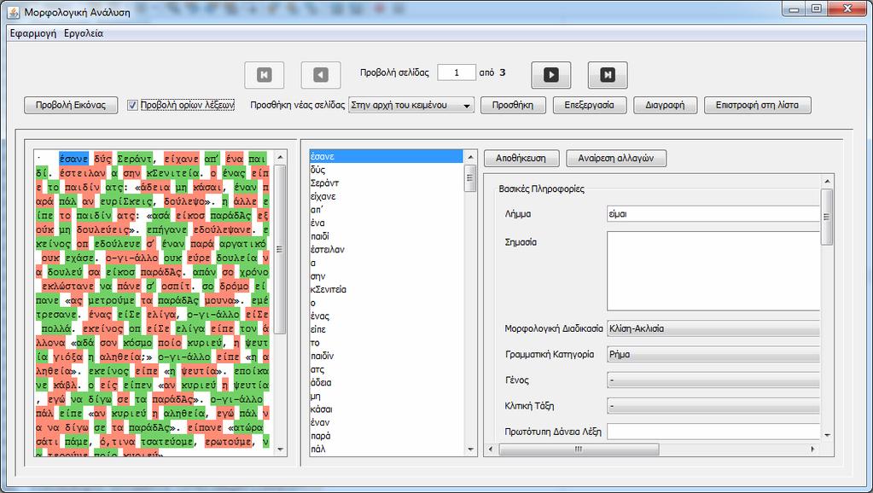The width and height of the screenshot is (873, 493).
Task: Select 'ένας' in the word list
Action: tap(387, 316)
